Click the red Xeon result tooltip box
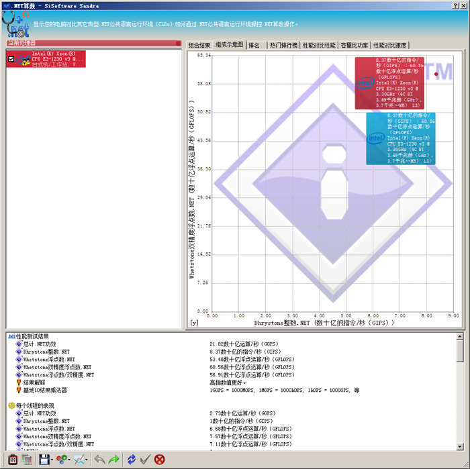This screenshot has height=469, width=470. [389, 83]
